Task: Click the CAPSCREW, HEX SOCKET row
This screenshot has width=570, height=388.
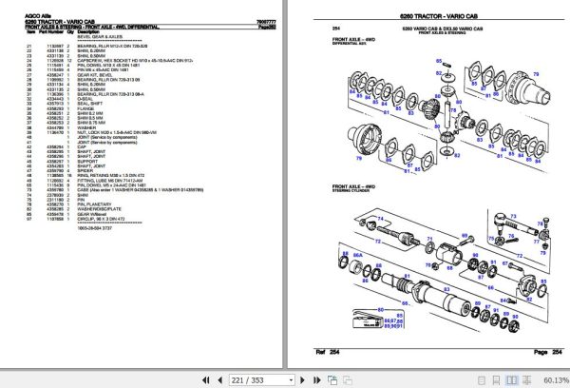Action: (x=109, y=61)
